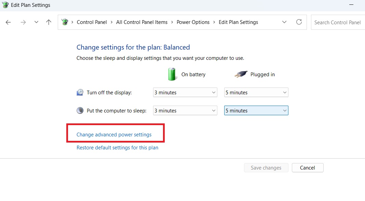Click Restore default settings for this plan

[x=117, y=147]
